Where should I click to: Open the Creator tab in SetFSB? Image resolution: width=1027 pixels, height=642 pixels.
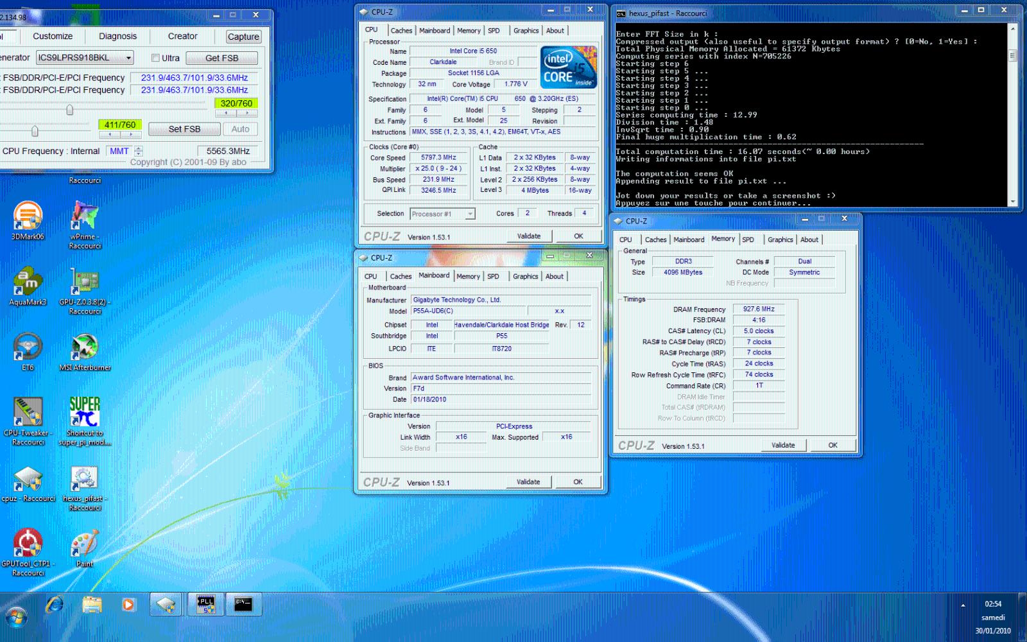(x=182, y=37)
